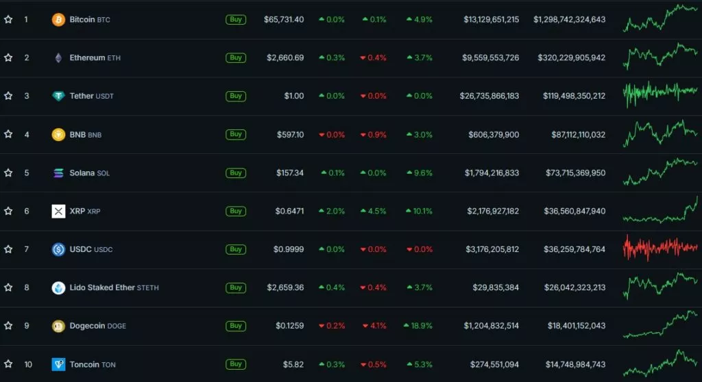
Task: Open the red USDC sparkline chart
Action: pos(659,248)
